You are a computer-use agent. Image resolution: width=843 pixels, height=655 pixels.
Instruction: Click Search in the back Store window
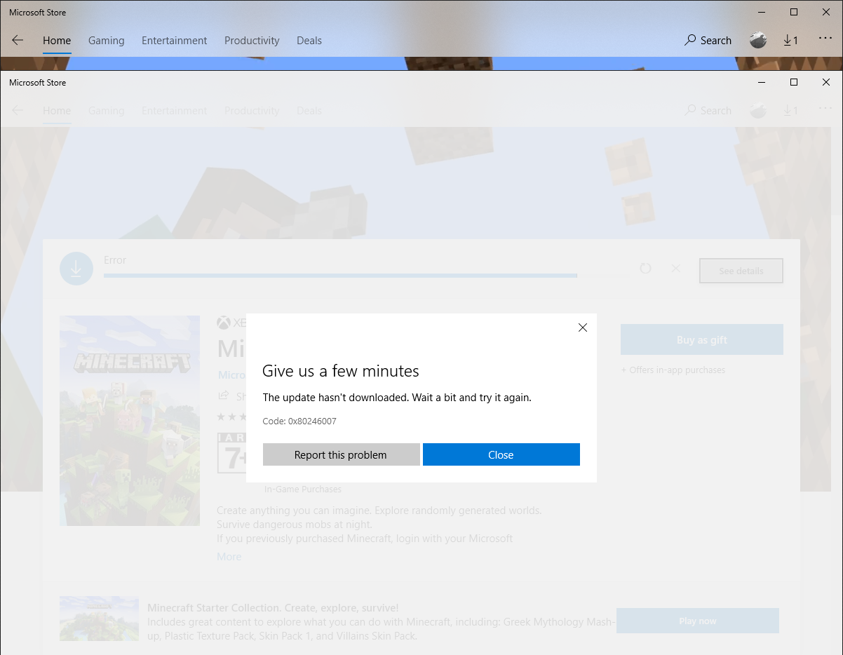(x=708, y=40)
